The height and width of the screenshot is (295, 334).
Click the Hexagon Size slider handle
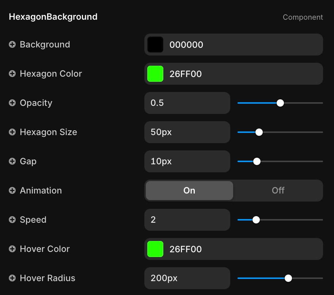[x=259, y=132]
